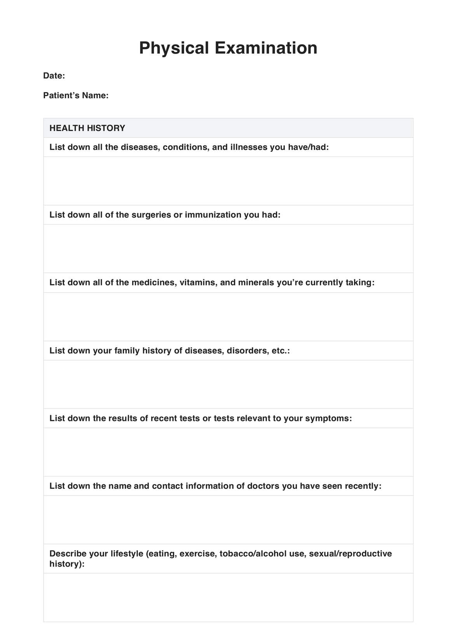Click the answer box for doctors seen recently
The width and height of the screenshot is (457, 633).
coord(228,520)
